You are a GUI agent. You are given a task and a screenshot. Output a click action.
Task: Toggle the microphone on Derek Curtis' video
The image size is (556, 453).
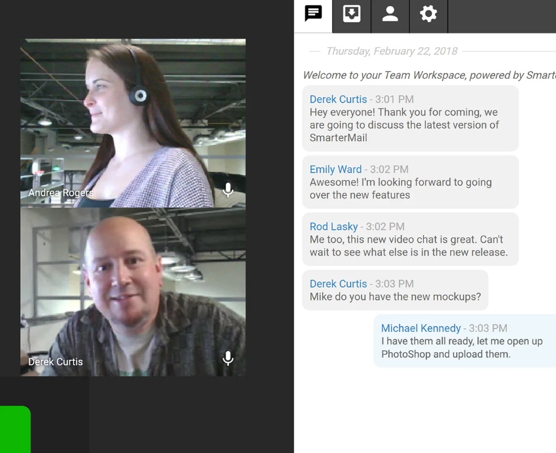(x=228, y=358)
